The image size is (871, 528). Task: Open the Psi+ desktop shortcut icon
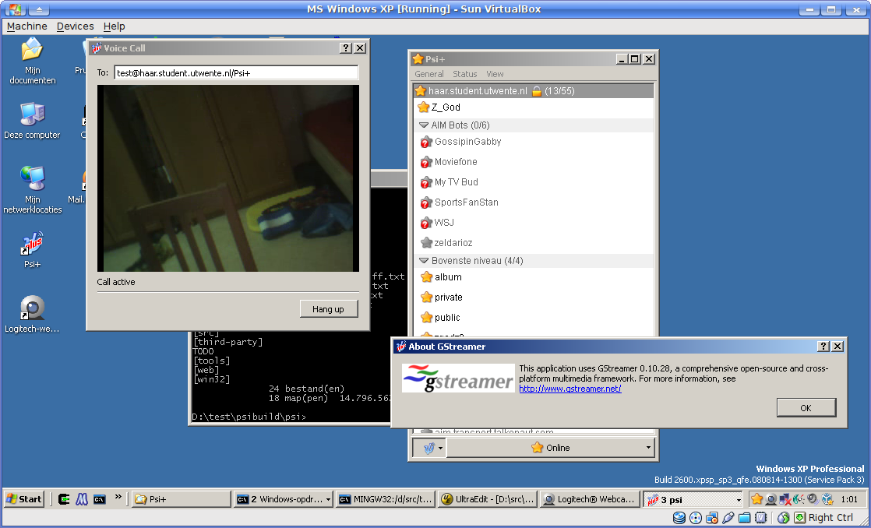tap(32, 246)
